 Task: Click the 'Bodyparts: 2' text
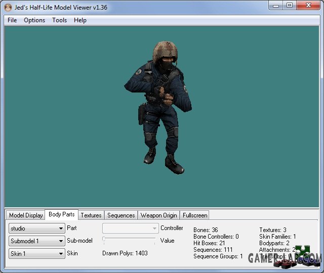click(x=274, y=243)
